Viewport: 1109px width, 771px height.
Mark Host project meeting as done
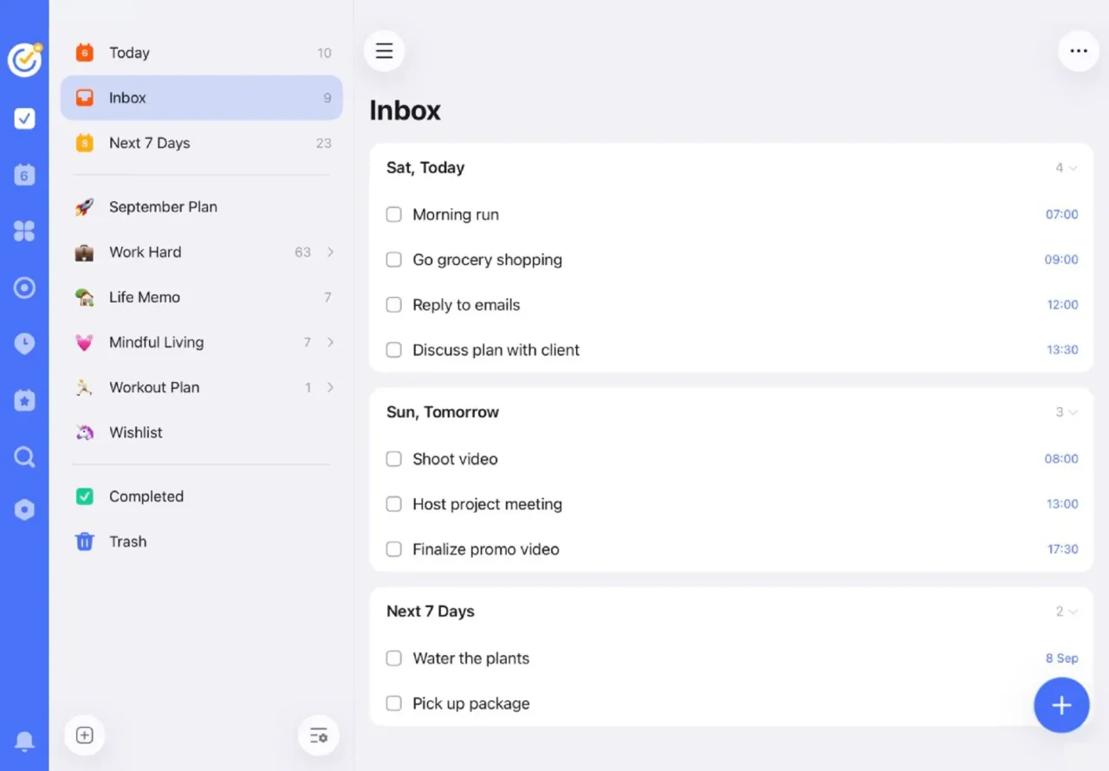393,503
